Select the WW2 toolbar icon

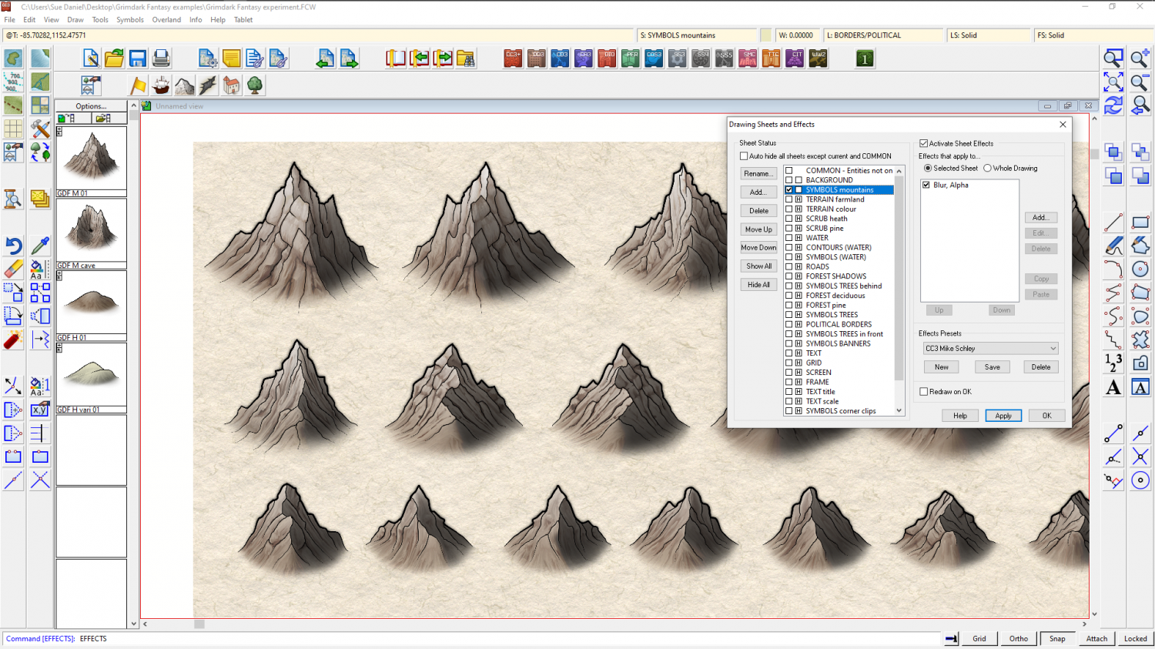click(x=819, y=59)
